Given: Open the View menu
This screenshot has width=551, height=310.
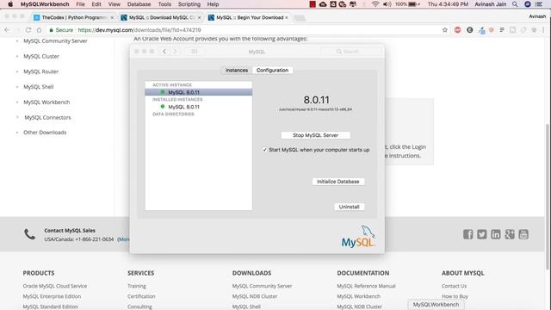Looking at the screenshot, I should point(115,4).
